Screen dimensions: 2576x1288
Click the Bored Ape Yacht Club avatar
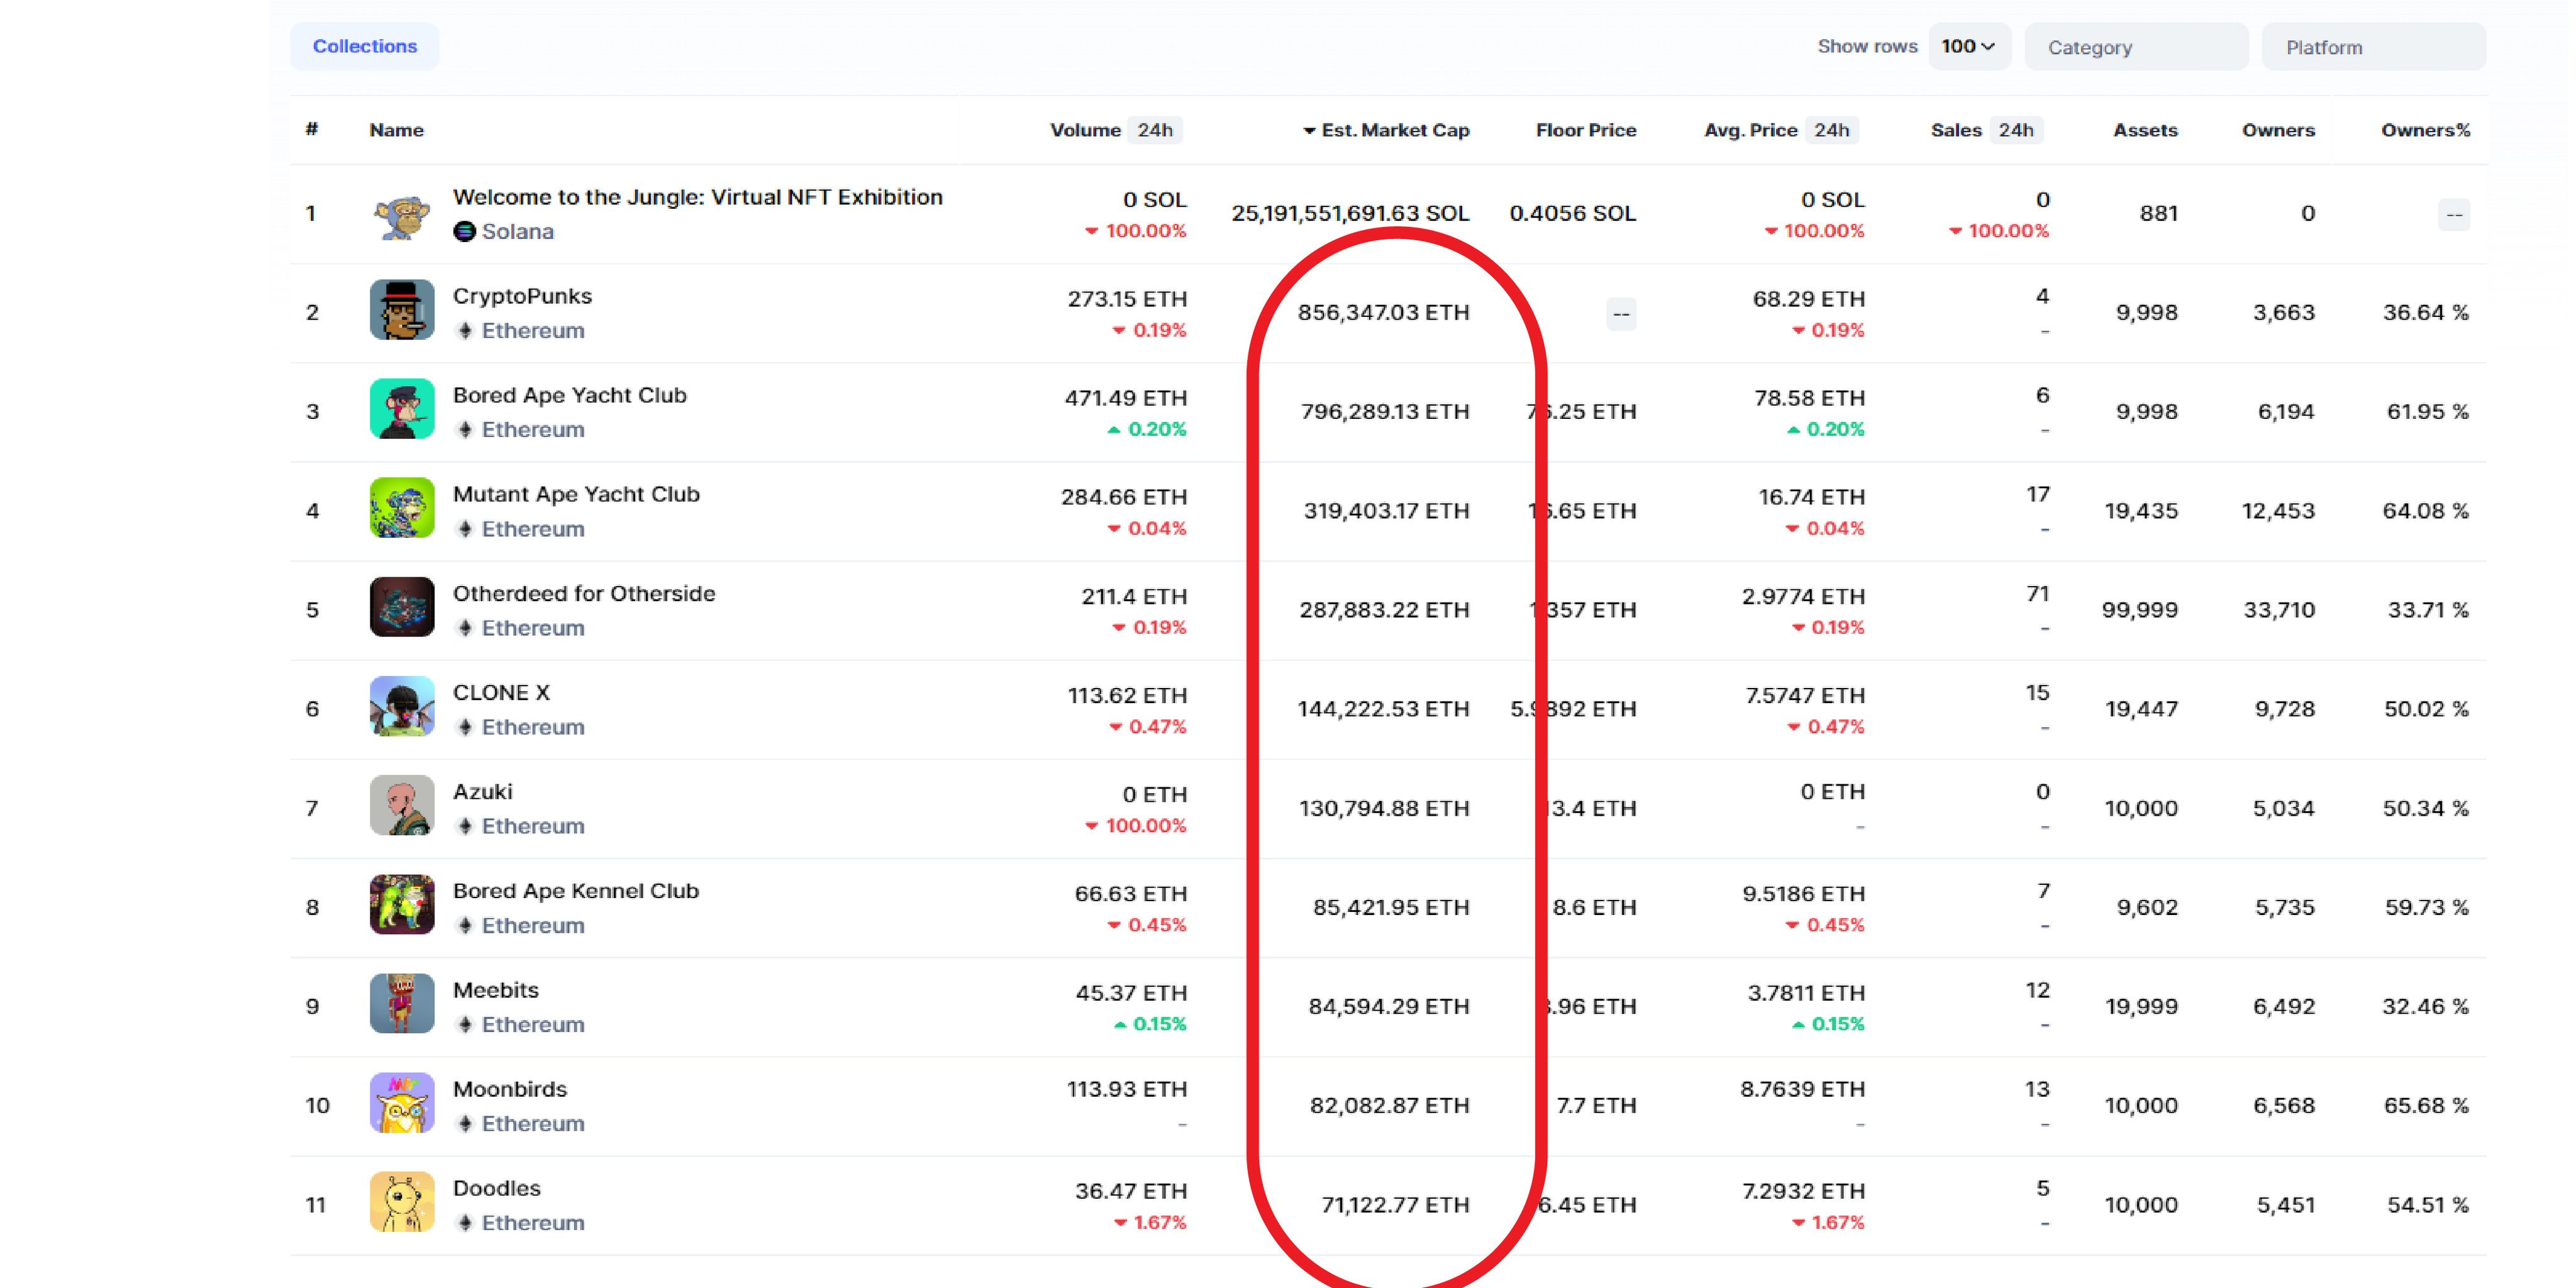click(x=402, y=409)
